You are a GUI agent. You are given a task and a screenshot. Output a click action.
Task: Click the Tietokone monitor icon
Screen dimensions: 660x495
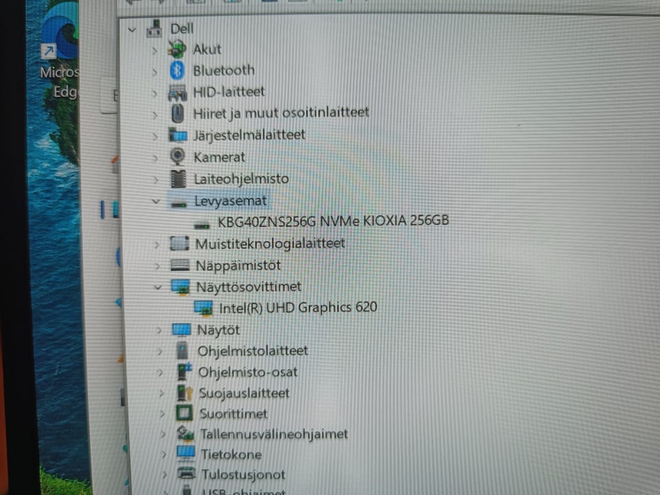point(186,453)
